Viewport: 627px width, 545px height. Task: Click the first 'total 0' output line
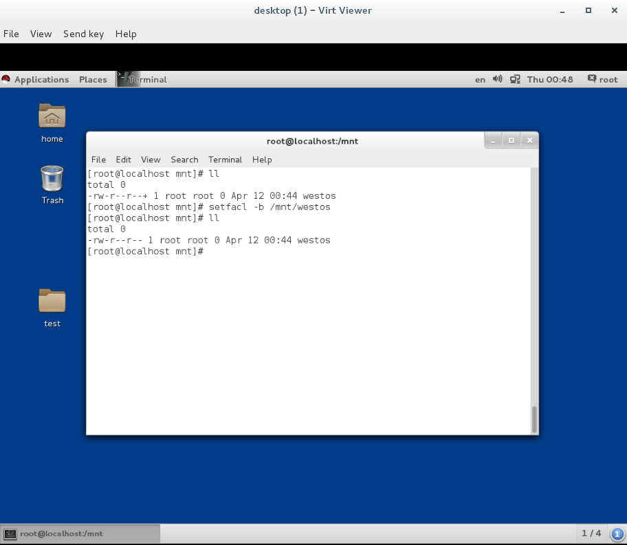point(107,184)
